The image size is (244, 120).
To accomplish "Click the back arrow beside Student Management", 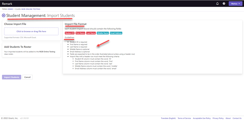I will click(3, 16).
